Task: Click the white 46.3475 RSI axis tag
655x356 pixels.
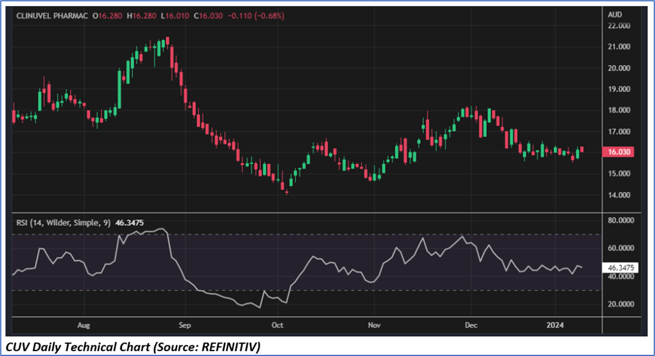Action: 621,268
